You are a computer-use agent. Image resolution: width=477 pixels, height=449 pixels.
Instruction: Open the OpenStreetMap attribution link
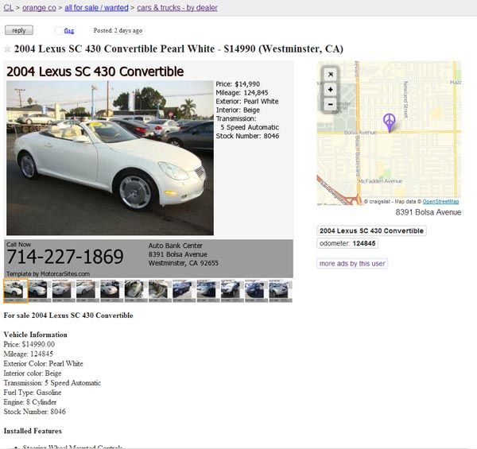click(x=440, y=202)
